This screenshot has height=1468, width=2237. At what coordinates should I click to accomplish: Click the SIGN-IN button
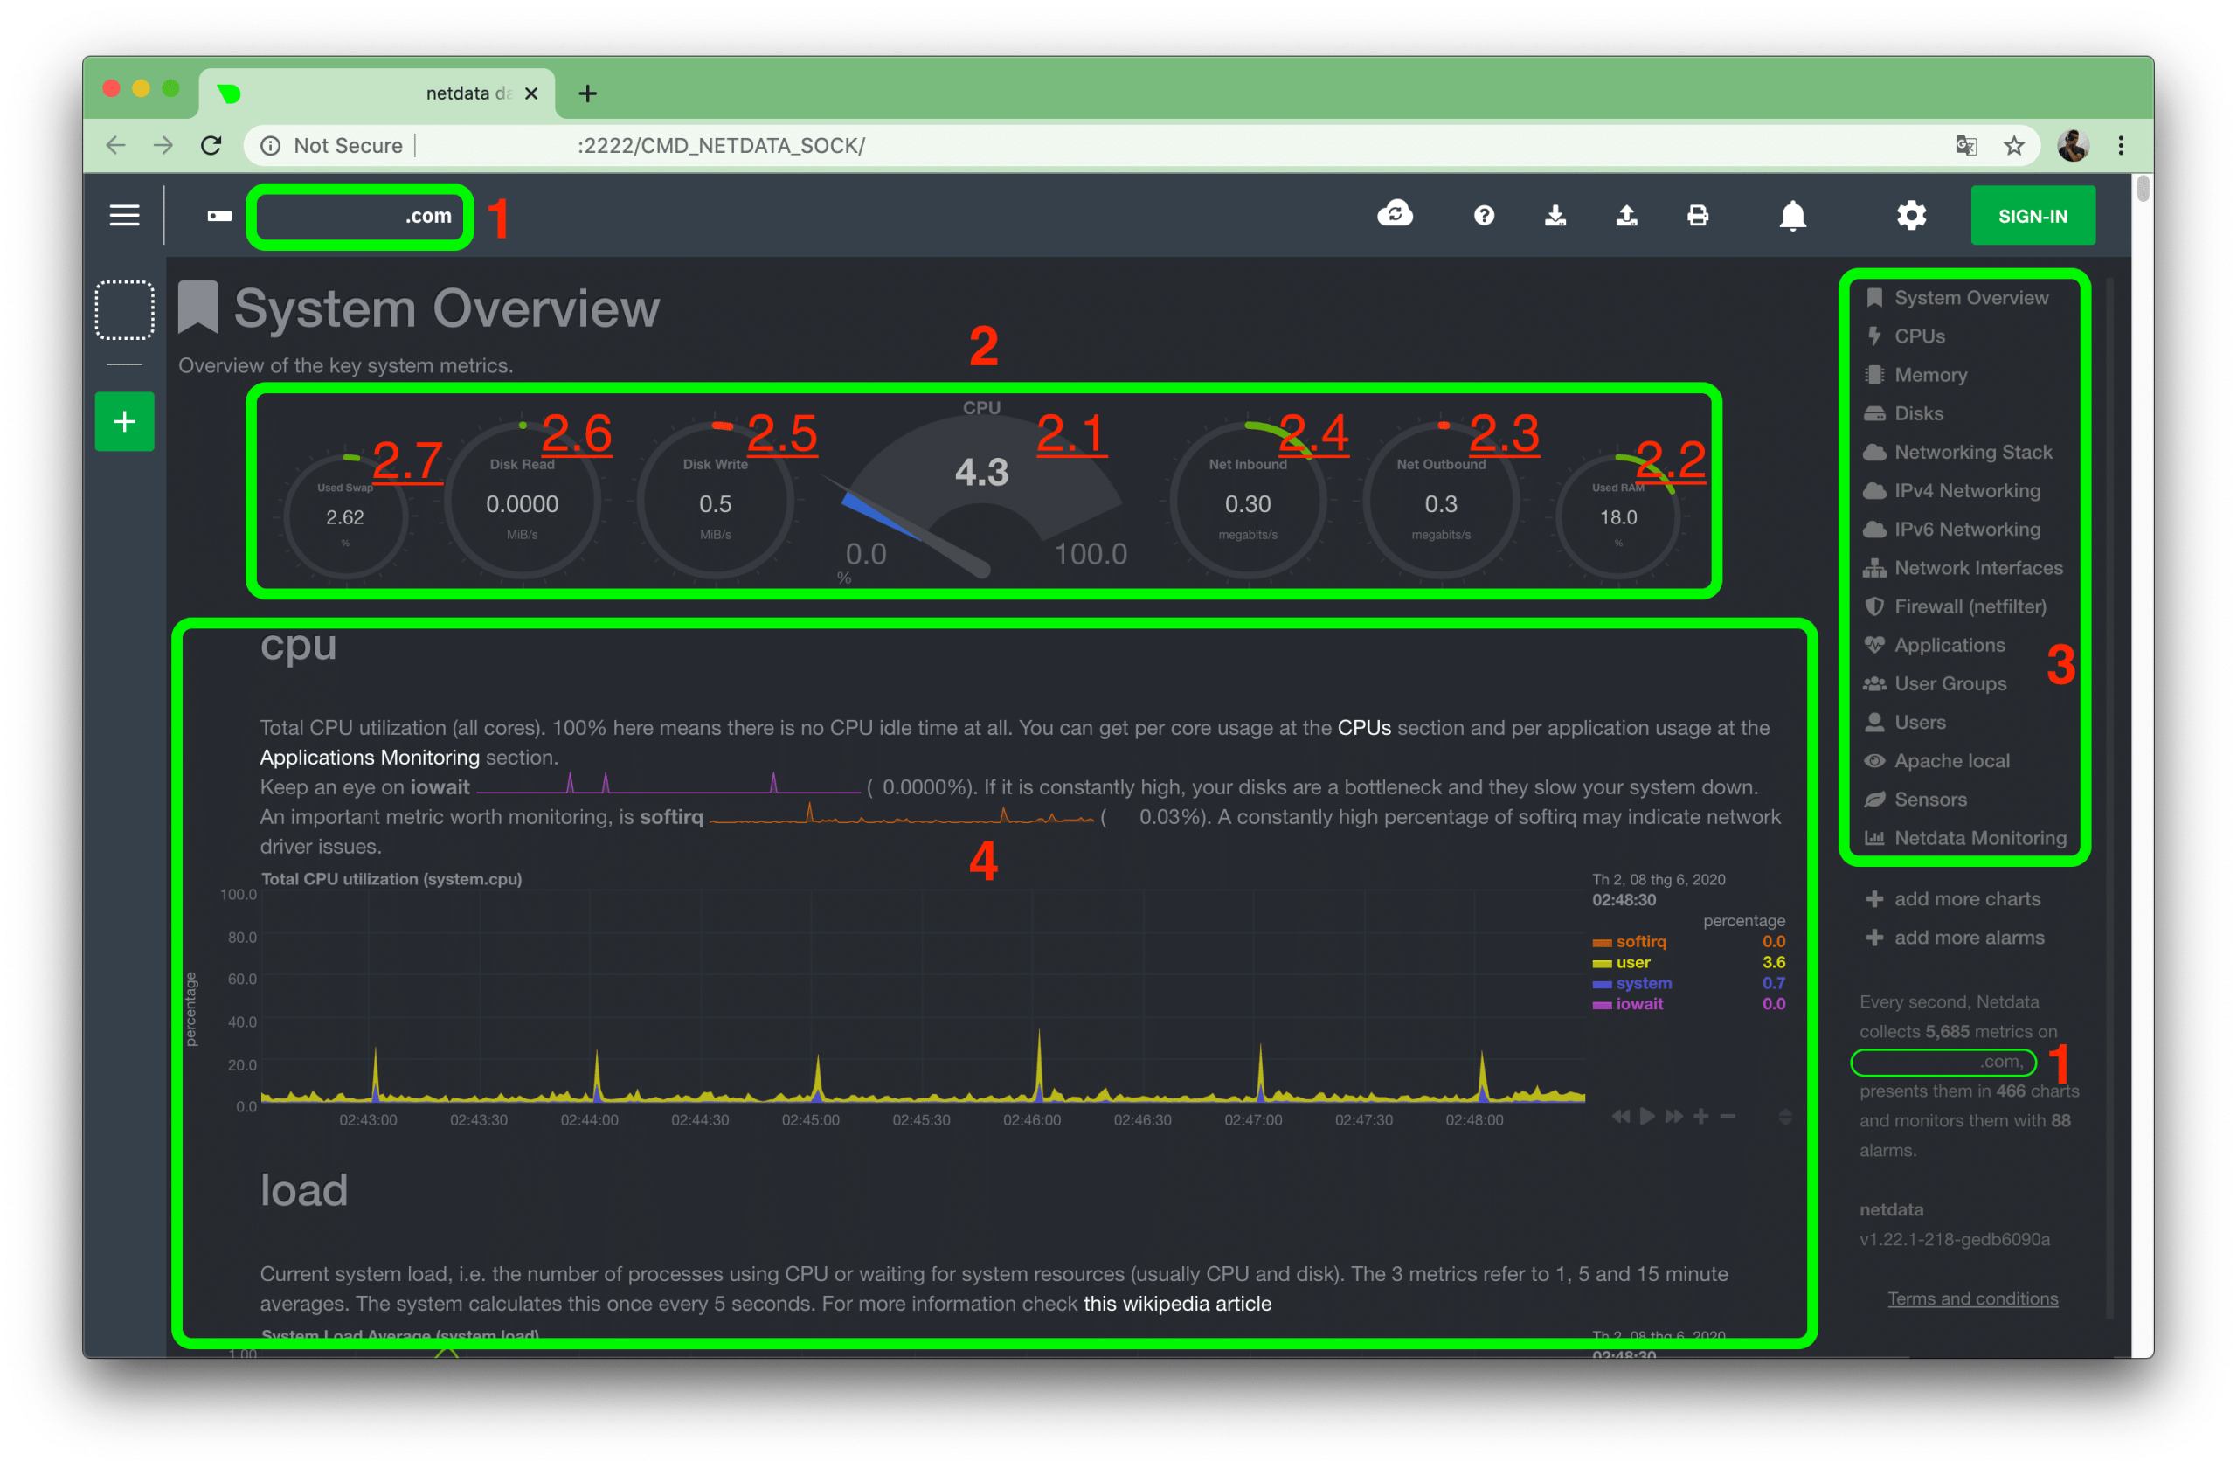(2033, 215)
